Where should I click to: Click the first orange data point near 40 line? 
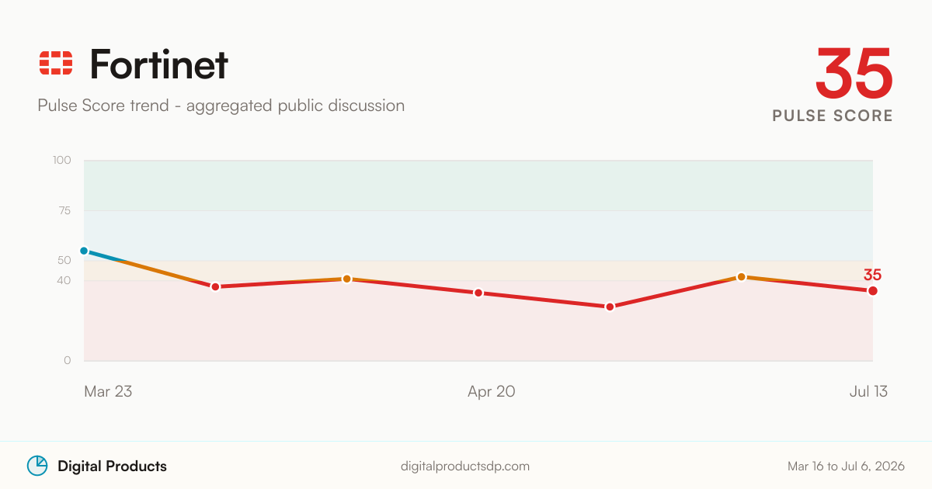tap(347, 279)
